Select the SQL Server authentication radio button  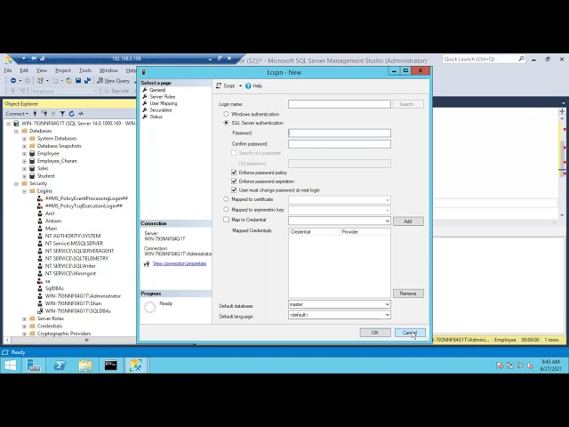tap(226, 123)
